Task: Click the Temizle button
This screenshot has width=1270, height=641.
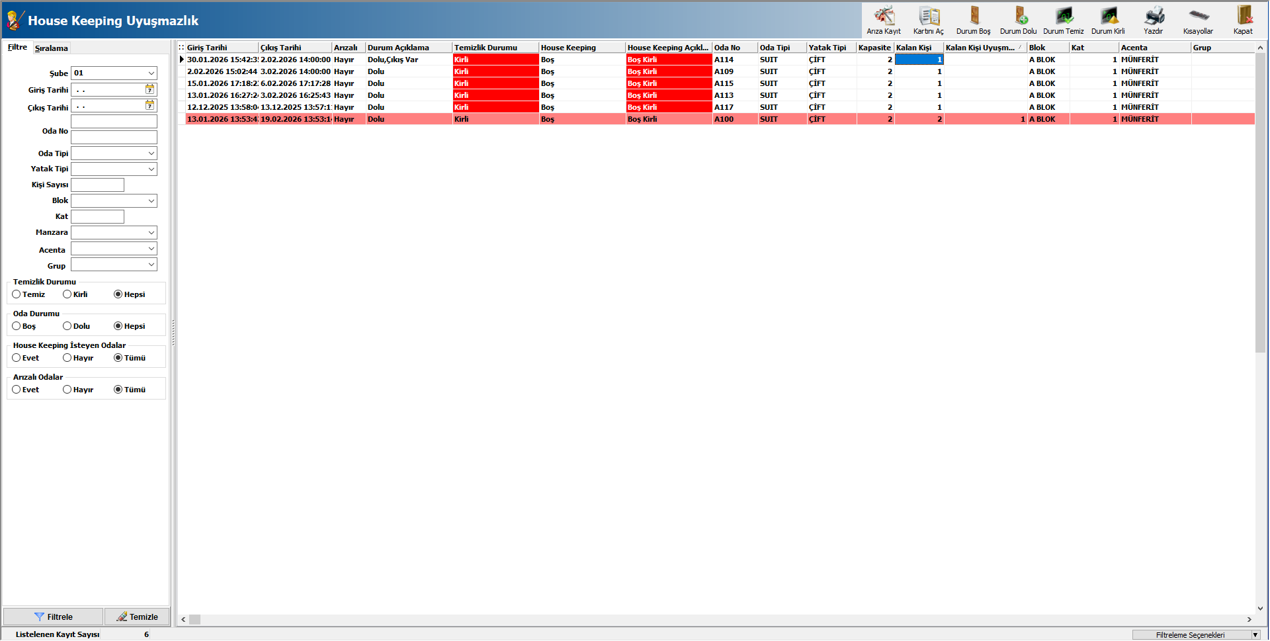Action: pos(137,617)
